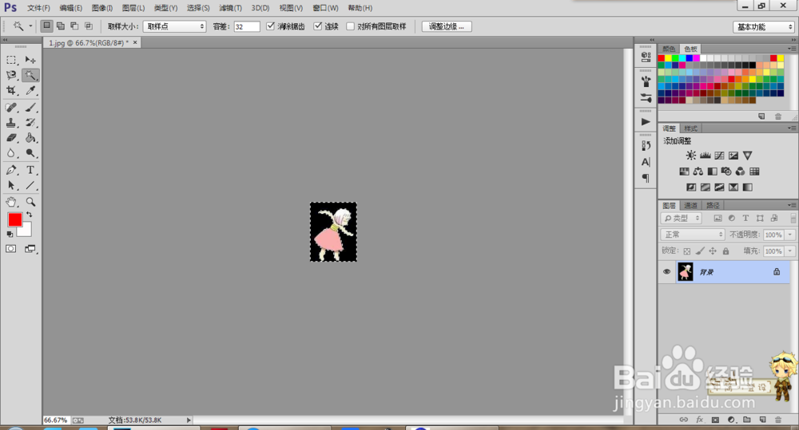Add a Color Balance adjustment

point(698,172)
